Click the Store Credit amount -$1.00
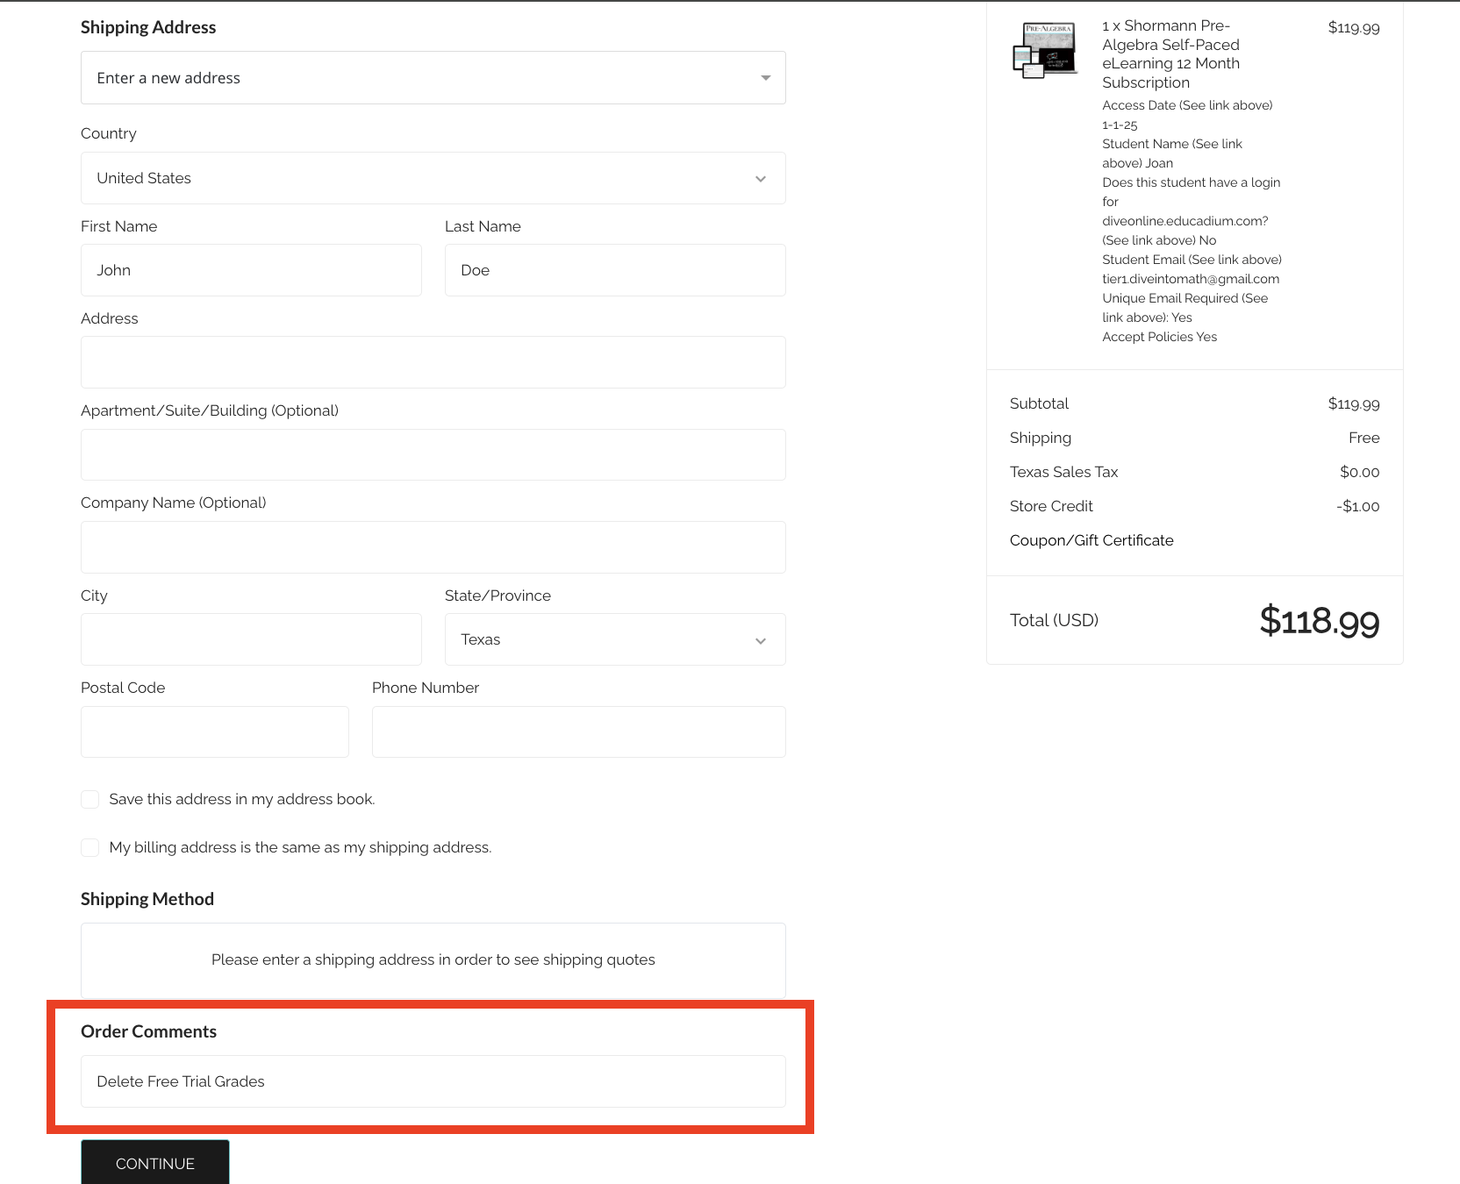 pos(1357,506)
